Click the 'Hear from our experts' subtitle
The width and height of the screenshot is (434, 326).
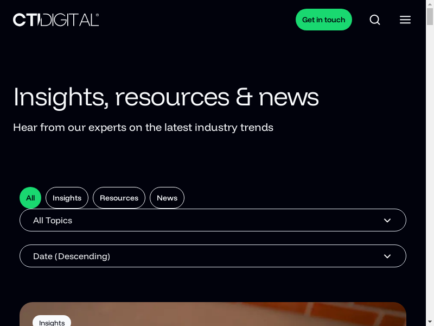click(x=143, y=127)
